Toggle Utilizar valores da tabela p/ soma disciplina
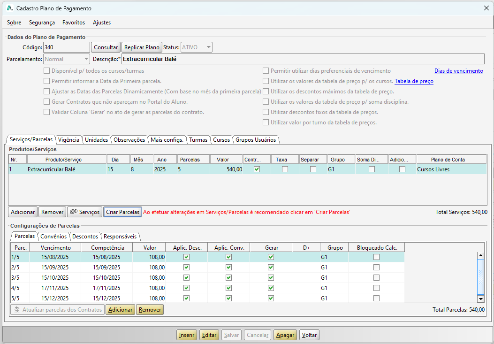The width and height of the screenshot is (494, 344). 266,102
